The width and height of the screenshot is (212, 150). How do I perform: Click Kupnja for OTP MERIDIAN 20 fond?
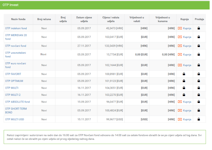click(187, 37)
